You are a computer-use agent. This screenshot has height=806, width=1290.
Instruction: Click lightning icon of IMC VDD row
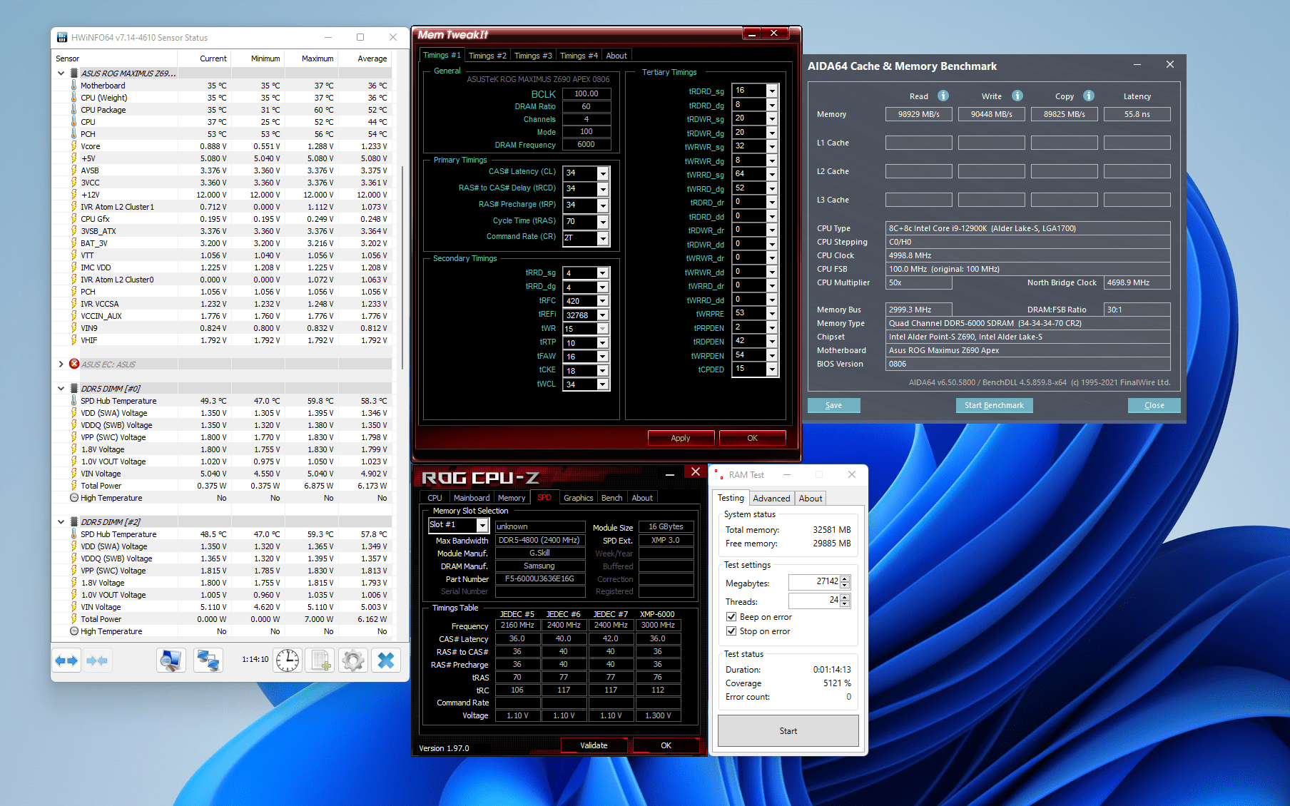coord(73,267)
